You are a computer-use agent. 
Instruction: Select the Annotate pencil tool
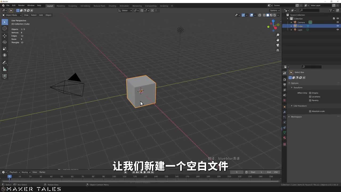click(x=5, y=63)
